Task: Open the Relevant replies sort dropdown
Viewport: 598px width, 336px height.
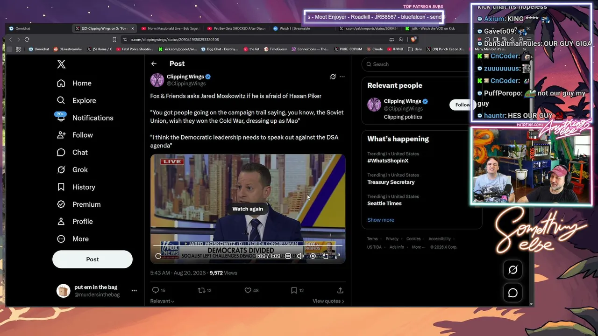Action: coord(162,301)
